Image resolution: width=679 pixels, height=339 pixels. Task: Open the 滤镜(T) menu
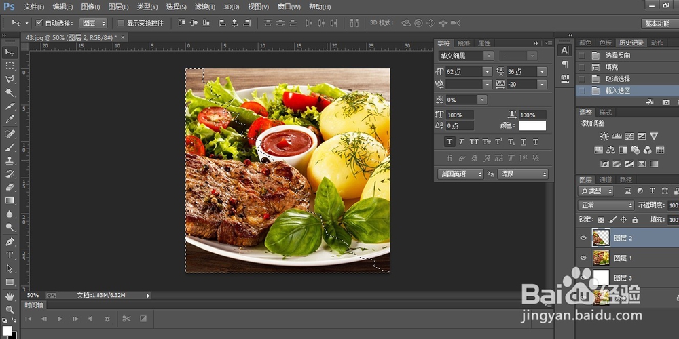(x=205, y=7)
